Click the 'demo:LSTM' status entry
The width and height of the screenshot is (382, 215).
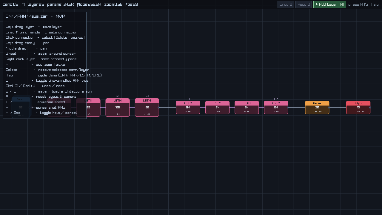point(14,4)
